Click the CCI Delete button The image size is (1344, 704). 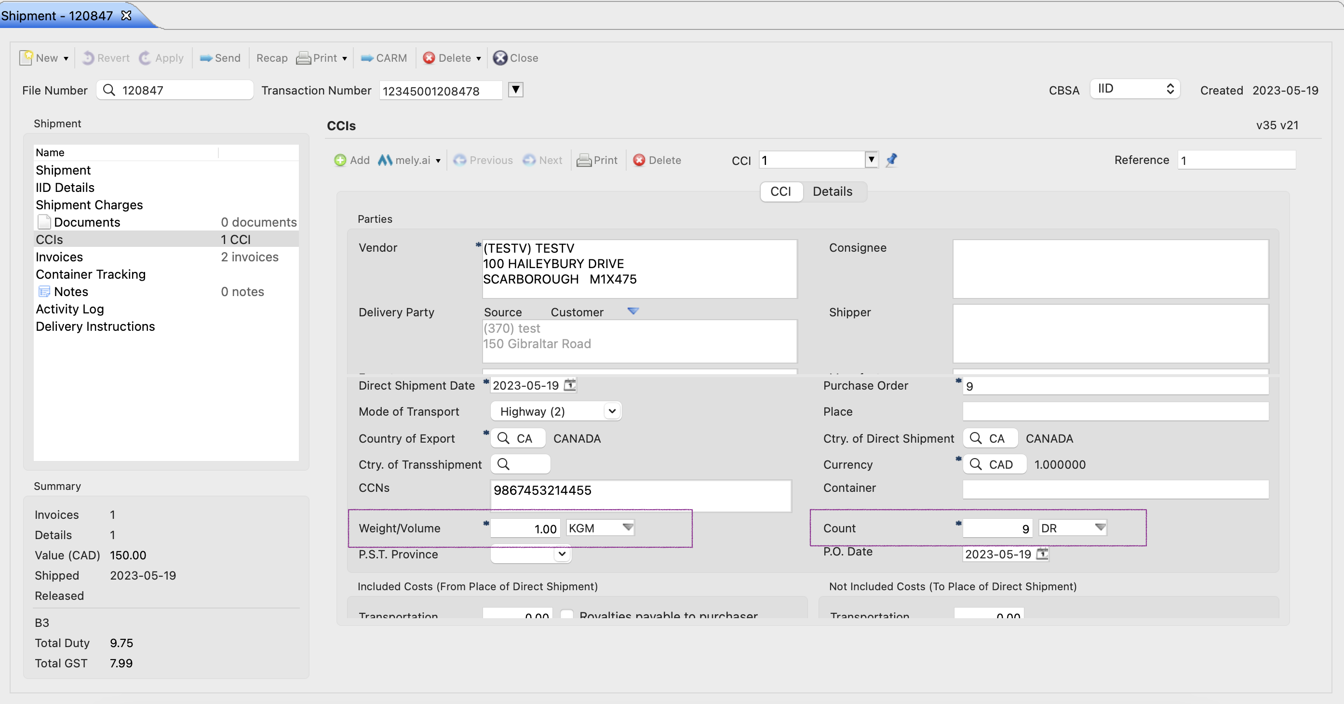657,160
